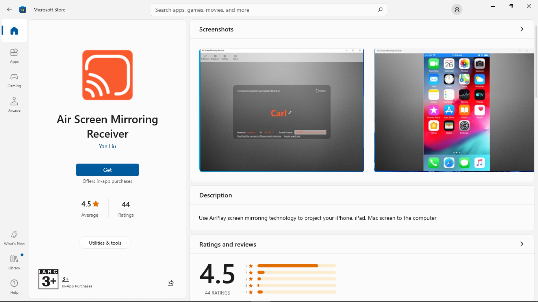Open What's New page
This screenshot has width=538, height=302.
(14, 238)
